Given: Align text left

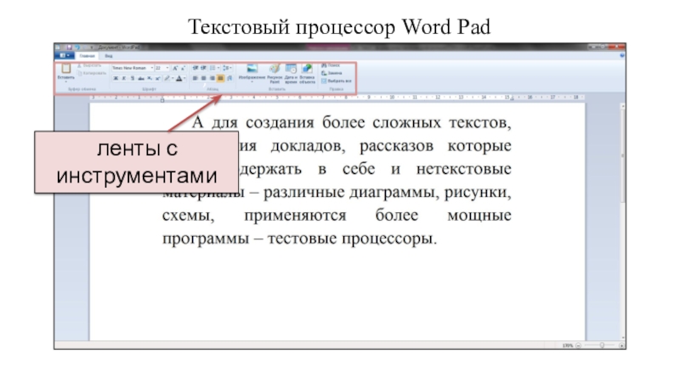Looking at the screenshot, I should 195,78.
